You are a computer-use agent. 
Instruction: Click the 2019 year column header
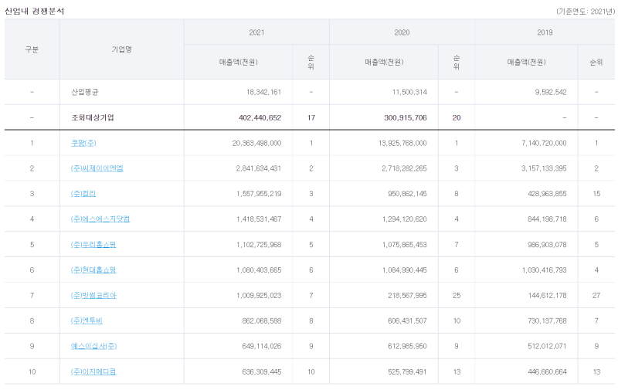[x=545, y=32]
